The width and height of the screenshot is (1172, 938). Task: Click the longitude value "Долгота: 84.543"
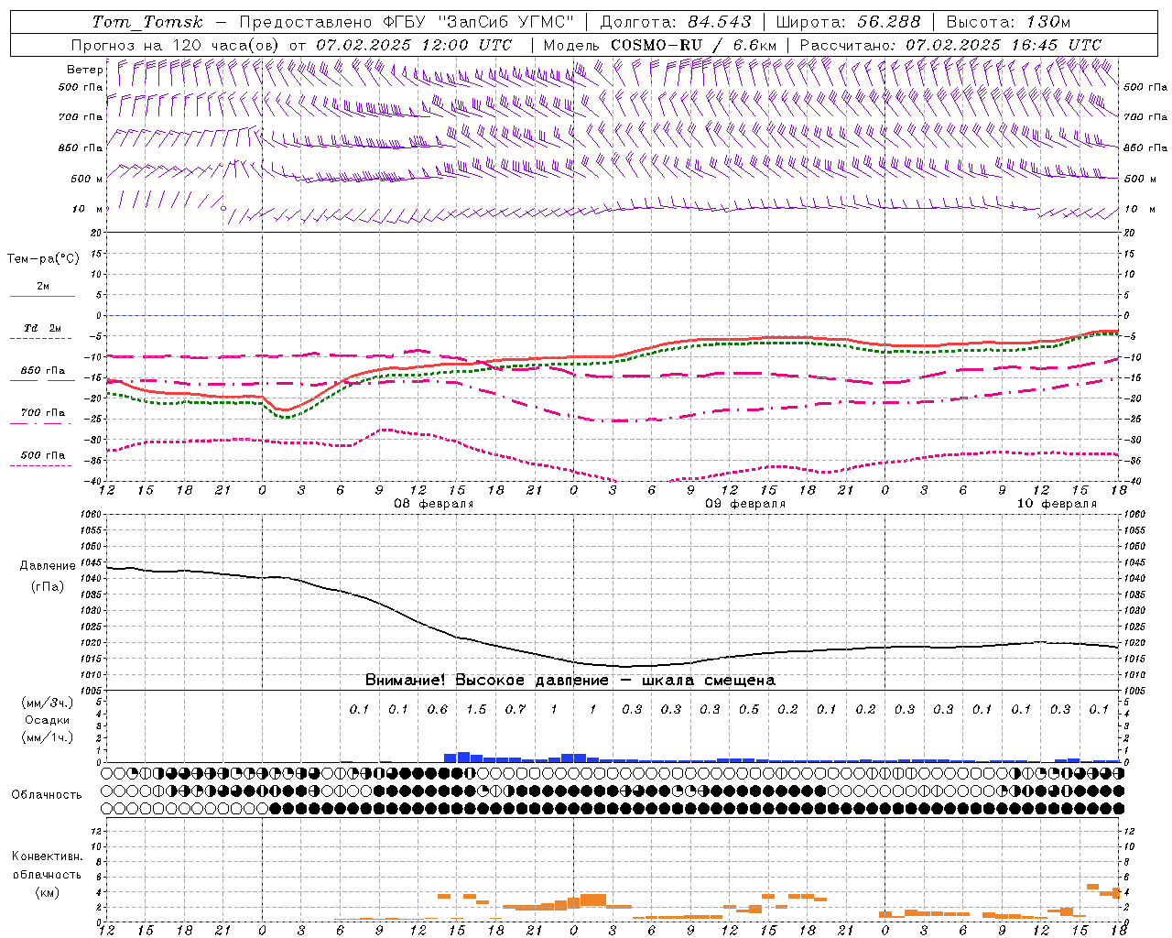click(676, 22)
